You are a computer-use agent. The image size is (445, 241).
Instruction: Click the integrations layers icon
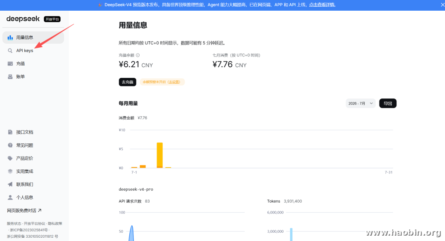point(10,171)
